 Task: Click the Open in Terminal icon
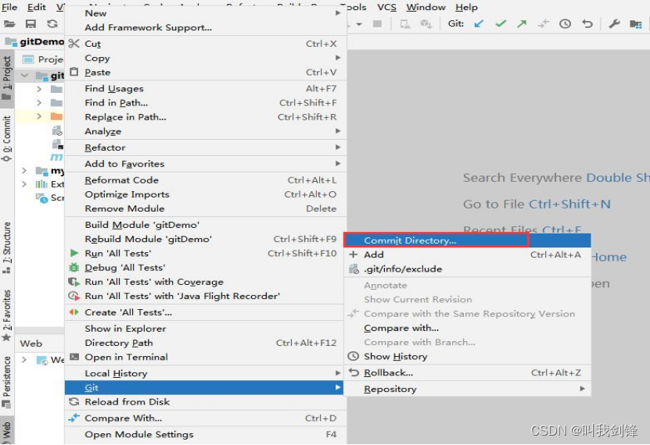point(74,357)
